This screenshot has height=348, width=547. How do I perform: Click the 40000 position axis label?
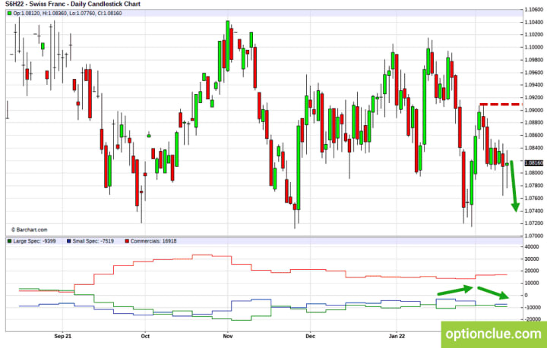(x=531, y=246)
